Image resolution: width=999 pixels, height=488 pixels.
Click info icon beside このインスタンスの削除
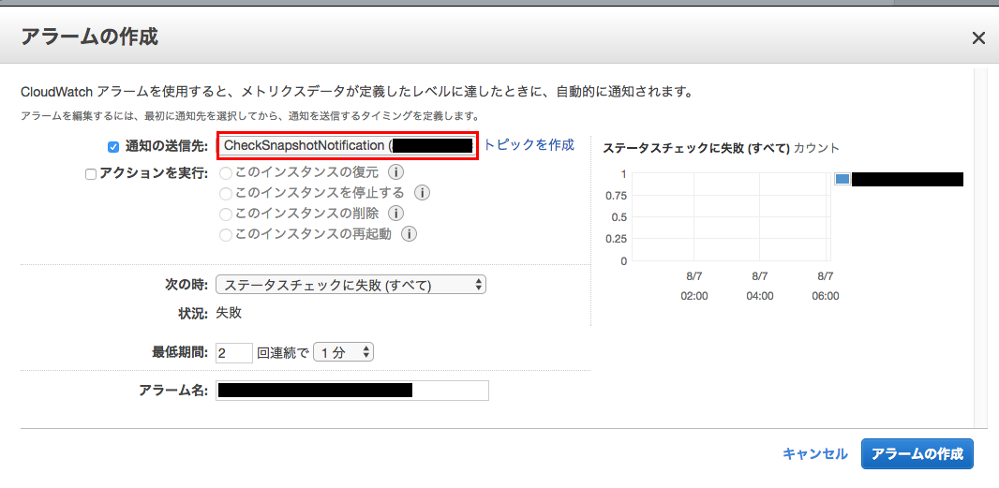point(396,214)
